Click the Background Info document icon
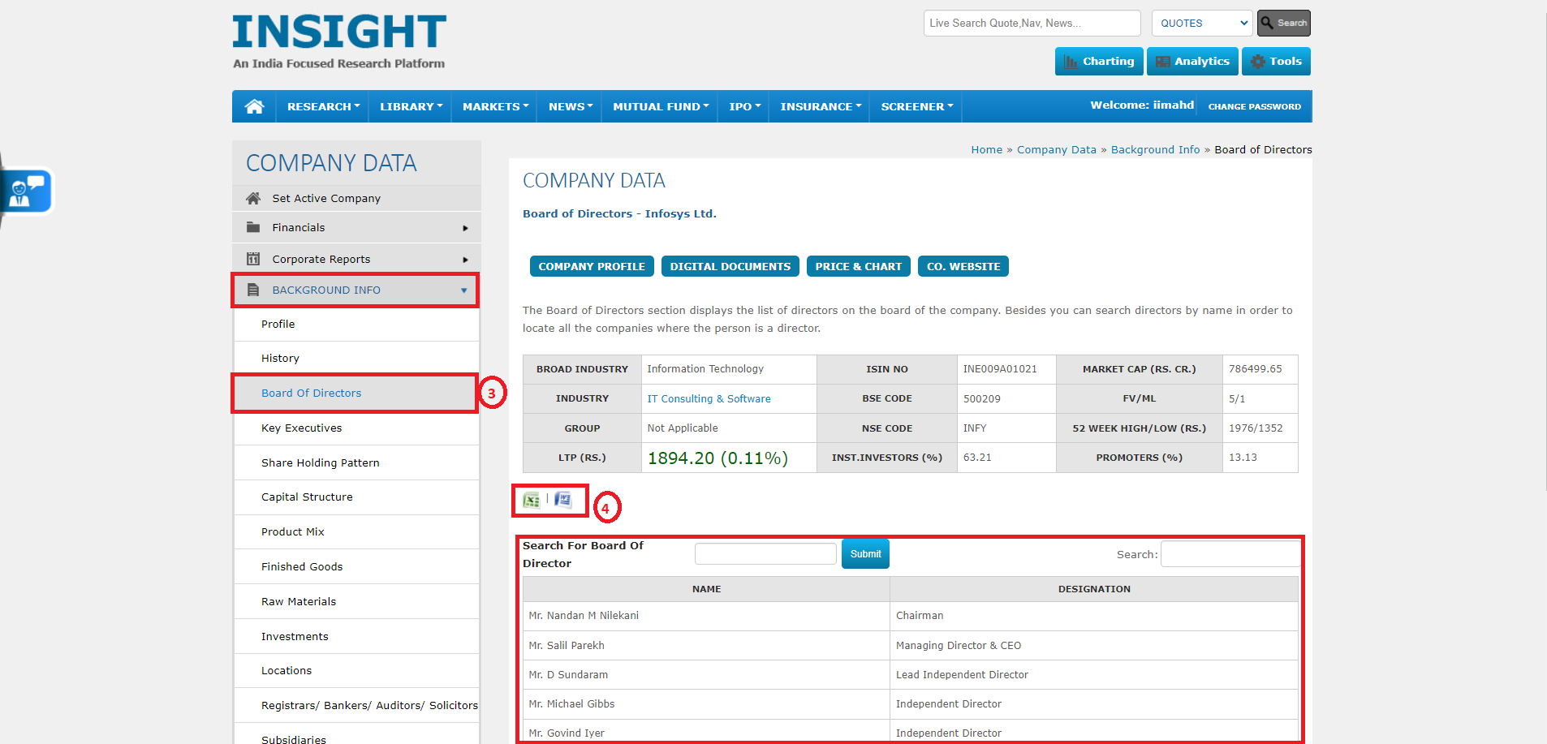The width and height of the screenshot is (1547, 744). (x=253, y=290)
